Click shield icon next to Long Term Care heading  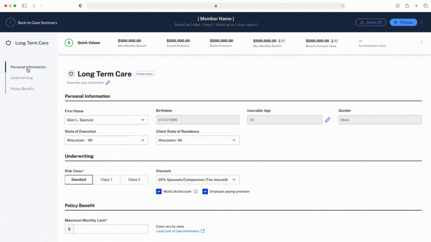click(x=71, y=74)
